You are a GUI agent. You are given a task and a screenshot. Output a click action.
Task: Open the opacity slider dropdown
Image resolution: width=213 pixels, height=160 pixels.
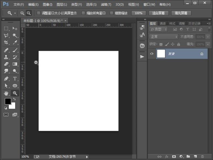(x=208, y=37)
